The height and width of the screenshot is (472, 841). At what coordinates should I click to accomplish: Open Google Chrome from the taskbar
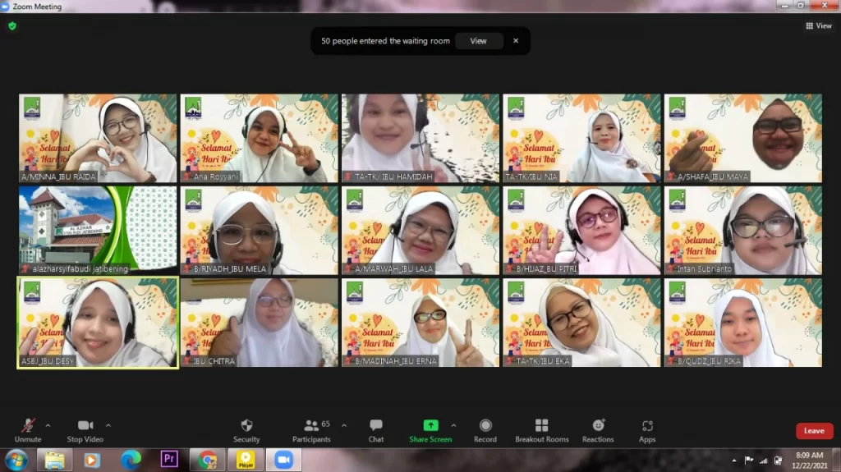pos(207,461)
